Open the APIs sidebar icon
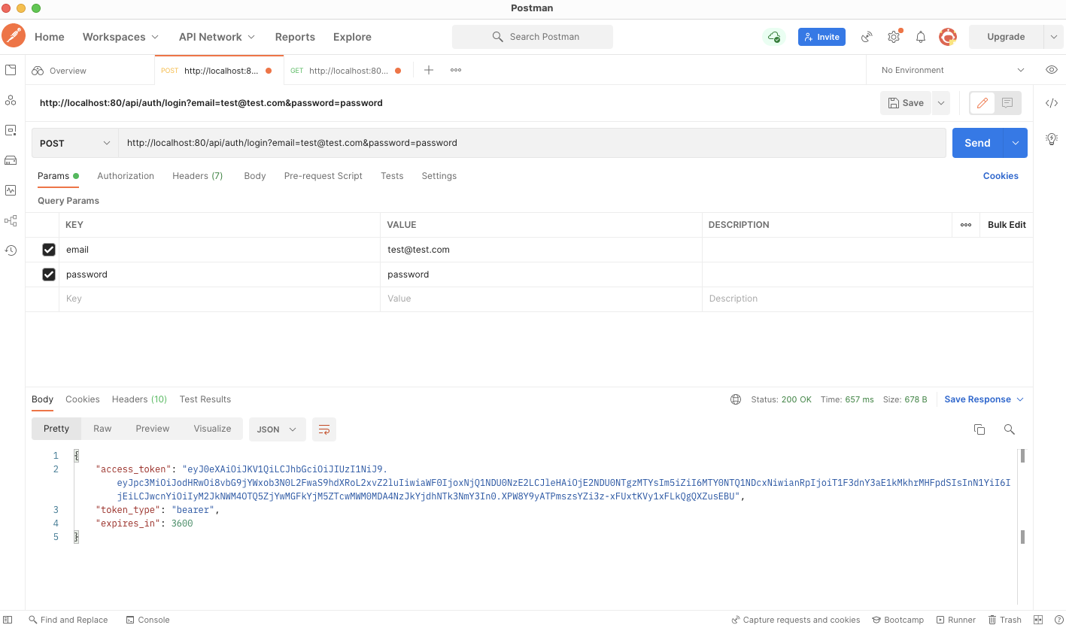This screenshot has width=1066, height=625. 11,100
